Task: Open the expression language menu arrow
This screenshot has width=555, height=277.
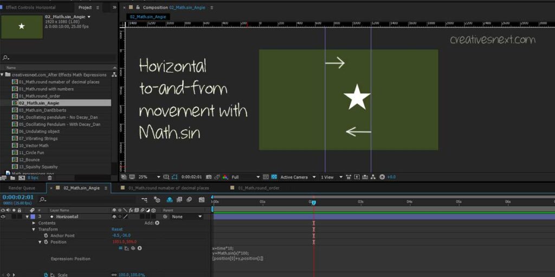Action: [139, 248]
